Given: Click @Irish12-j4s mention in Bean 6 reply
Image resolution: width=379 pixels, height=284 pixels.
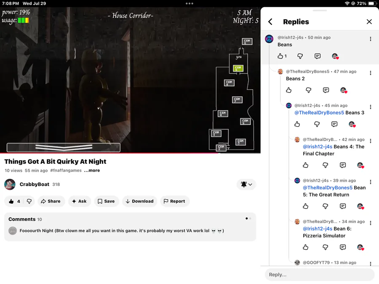Looking at the screenshot, I should point(318,229).
